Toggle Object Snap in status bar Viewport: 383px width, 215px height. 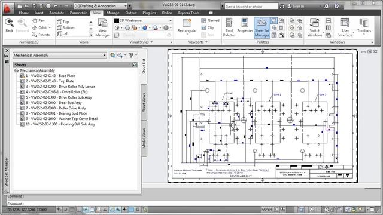[x=92, y=210]
